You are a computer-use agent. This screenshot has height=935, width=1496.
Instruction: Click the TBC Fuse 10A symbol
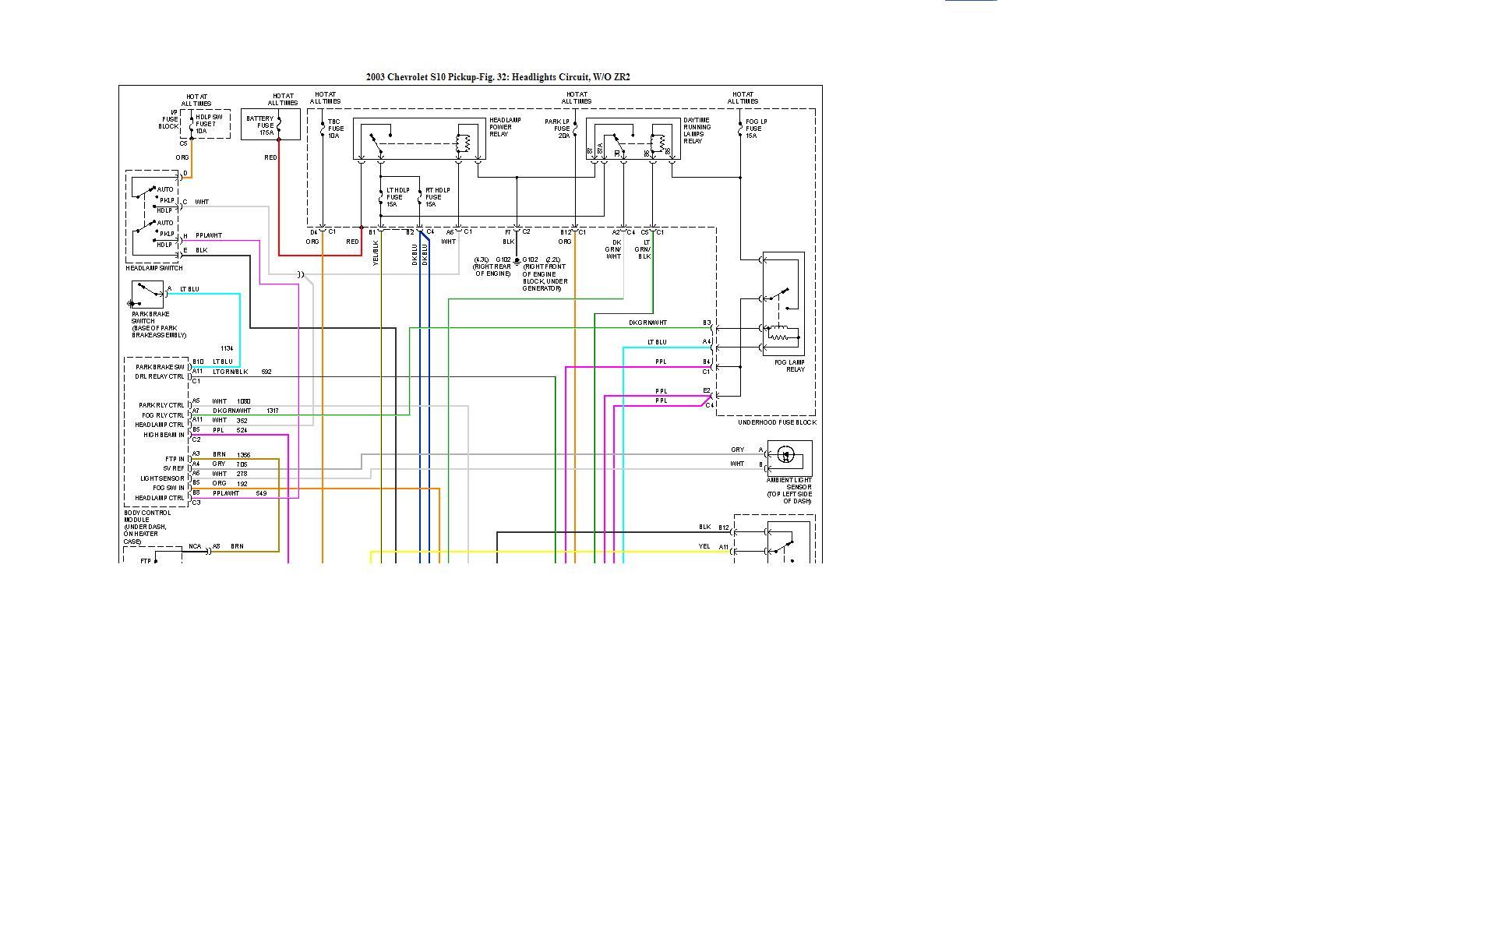pyautogui.click(x=323, y=129)
